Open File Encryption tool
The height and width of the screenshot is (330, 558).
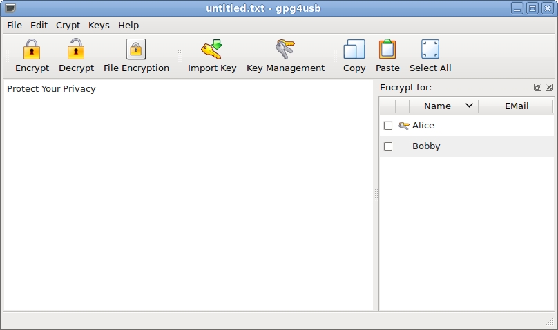pyautogui.click(x=136, y=56)
